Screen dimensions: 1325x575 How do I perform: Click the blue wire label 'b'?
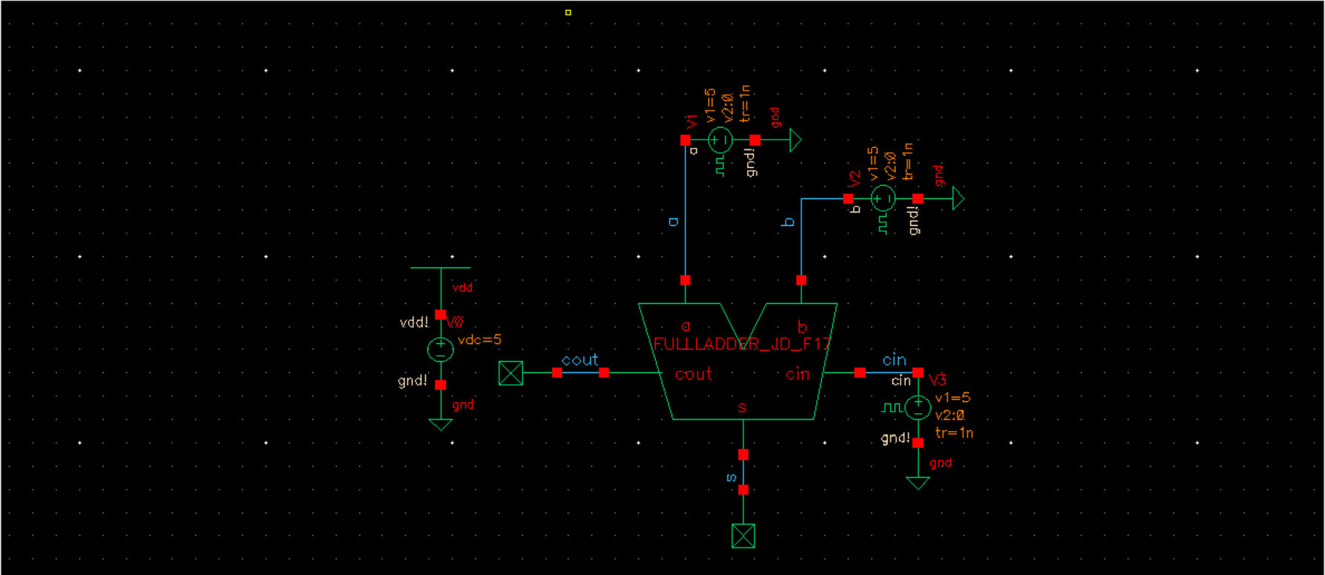(789, 221)
